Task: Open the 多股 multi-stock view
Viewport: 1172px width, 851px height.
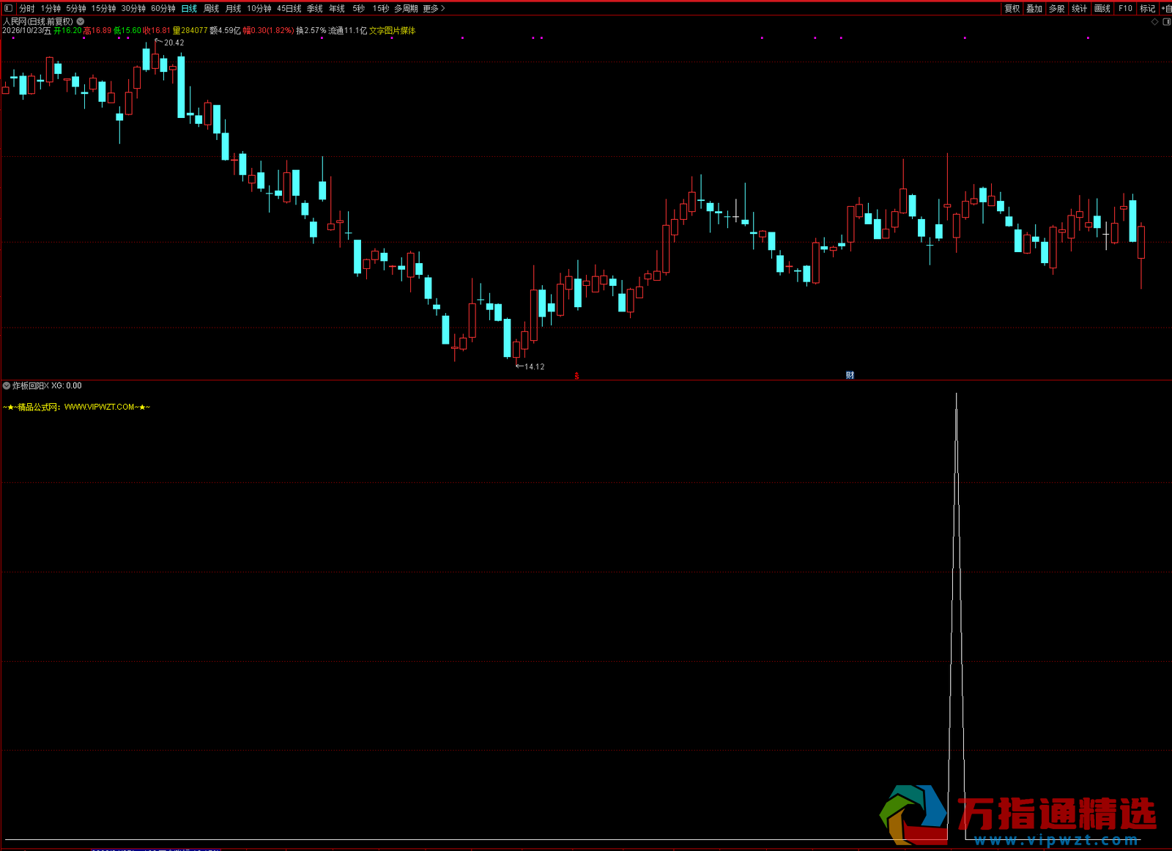Action: 1057,9
